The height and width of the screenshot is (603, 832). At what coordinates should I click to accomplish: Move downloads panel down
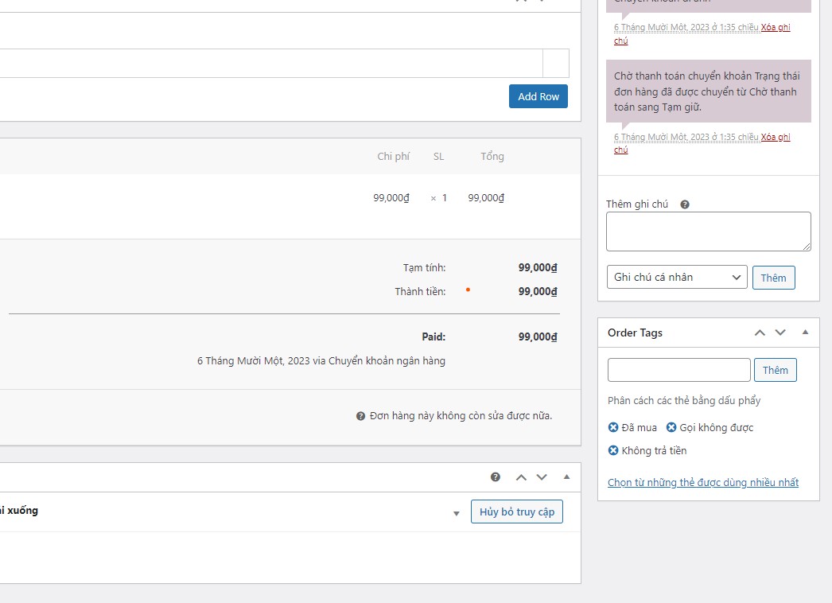point(541,477)
